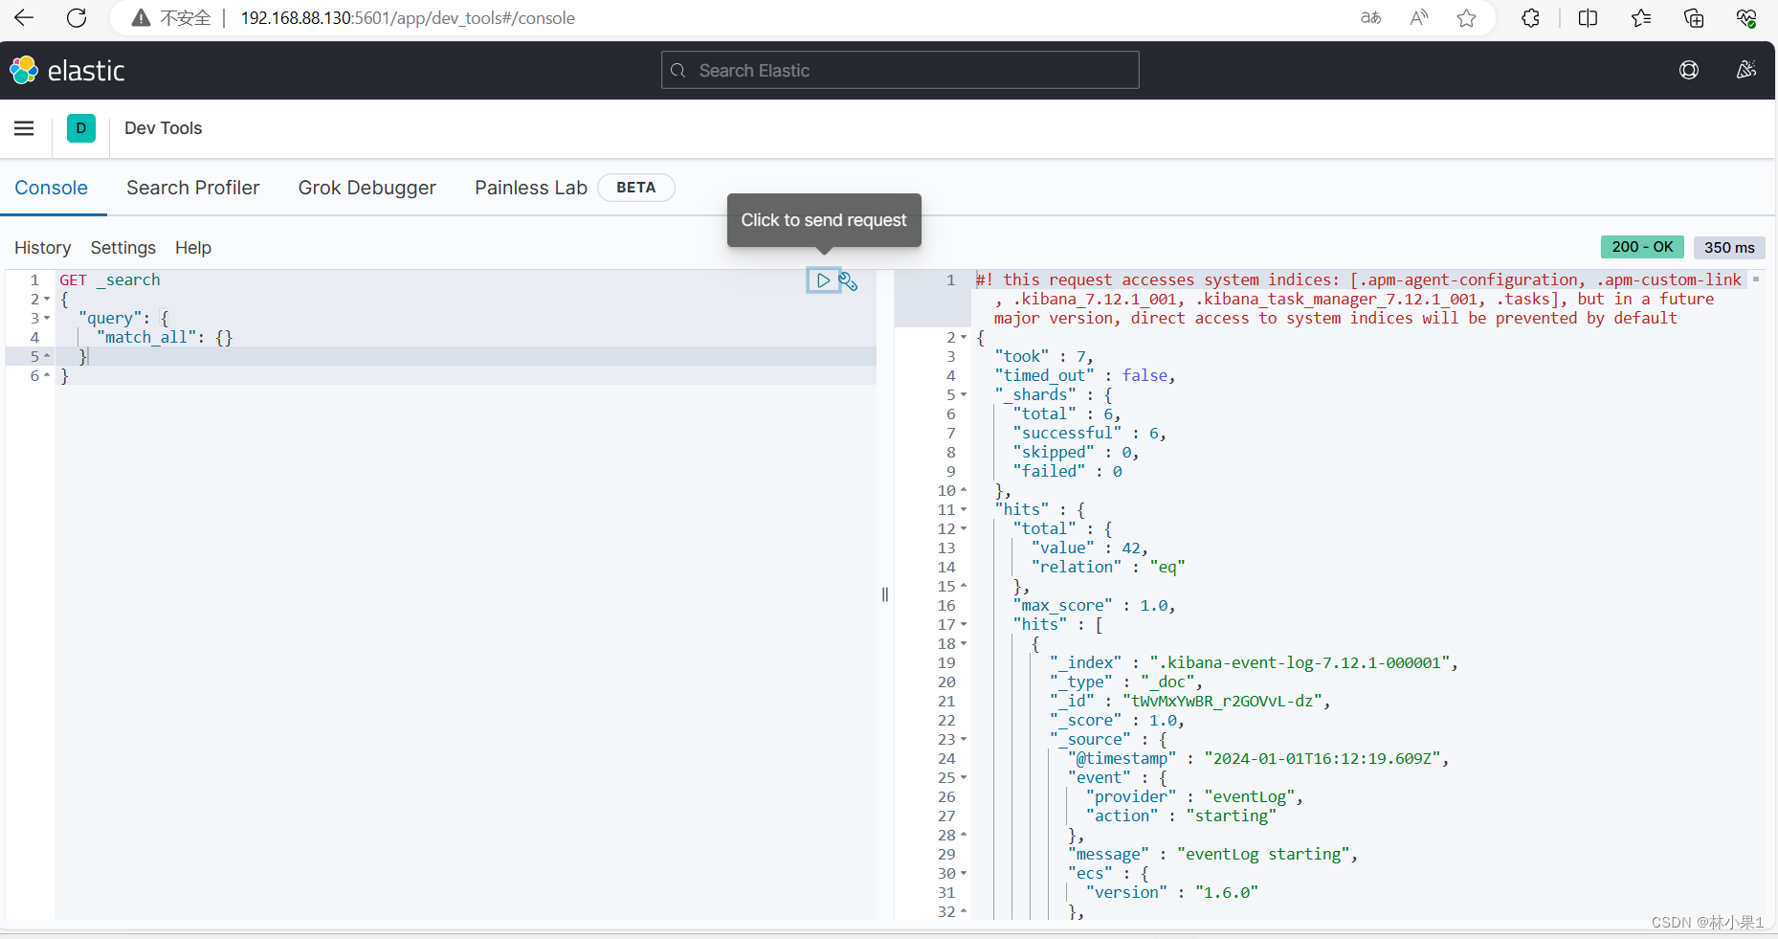Screen dimensions: 1778x939
Task: Open the hamburger navigation menu
Action: tap(24, 128)
